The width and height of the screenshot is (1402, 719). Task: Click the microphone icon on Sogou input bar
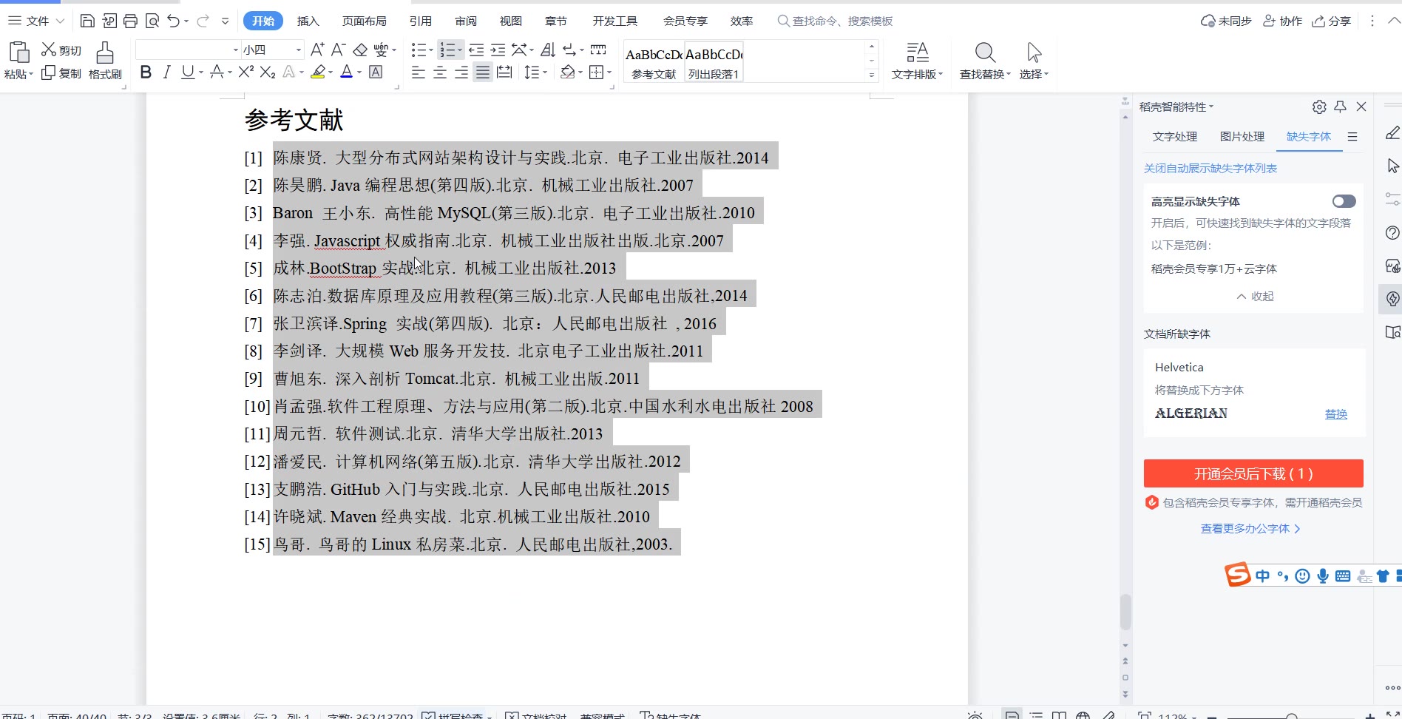[x=1323, y=576]
